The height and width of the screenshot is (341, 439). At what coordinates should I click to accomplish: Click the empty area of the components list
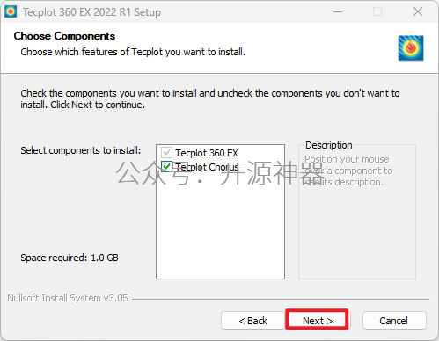[x=220, y=226]
